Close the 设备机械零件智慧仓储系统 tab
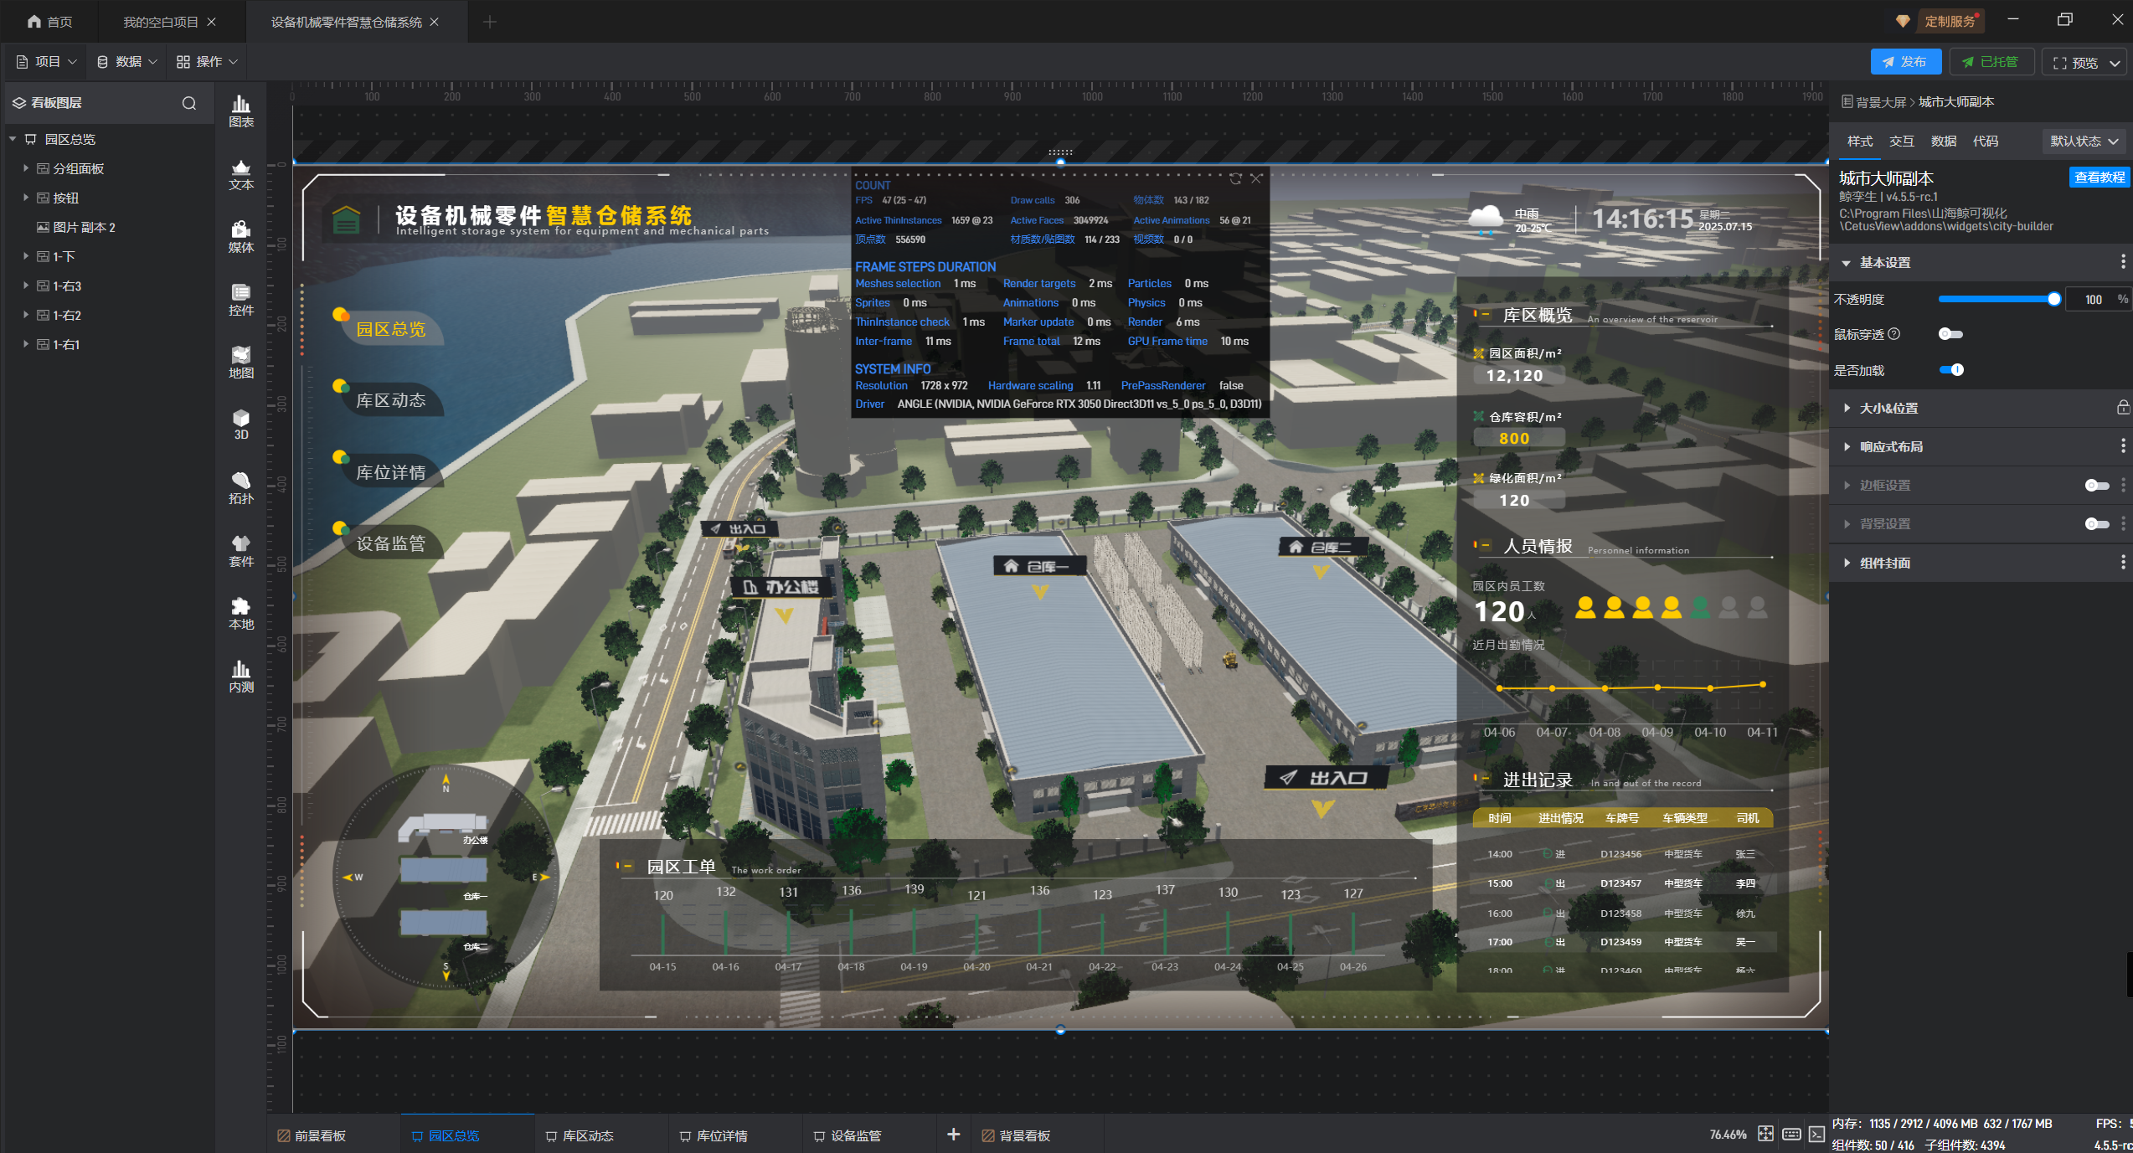This screenshot has height=1153, width=2133. click(x=435, y=22)
